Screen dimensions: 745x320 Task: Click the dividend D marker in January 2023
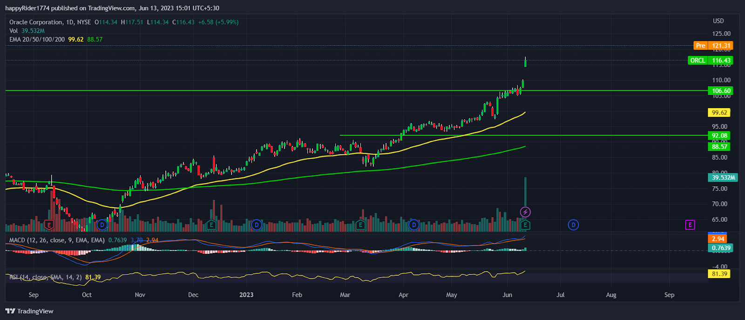click(x=256, y=225)
